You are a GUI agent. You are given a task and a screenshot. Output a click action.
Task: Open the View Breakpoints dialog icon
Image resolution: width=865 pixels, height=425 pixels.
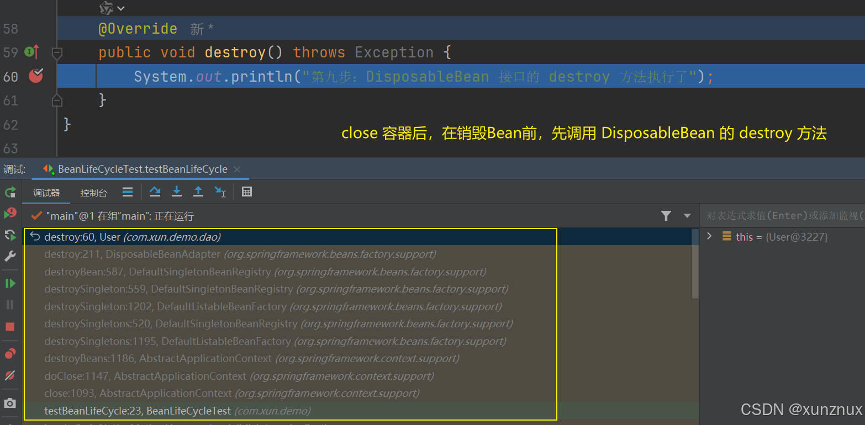(10, 354)
